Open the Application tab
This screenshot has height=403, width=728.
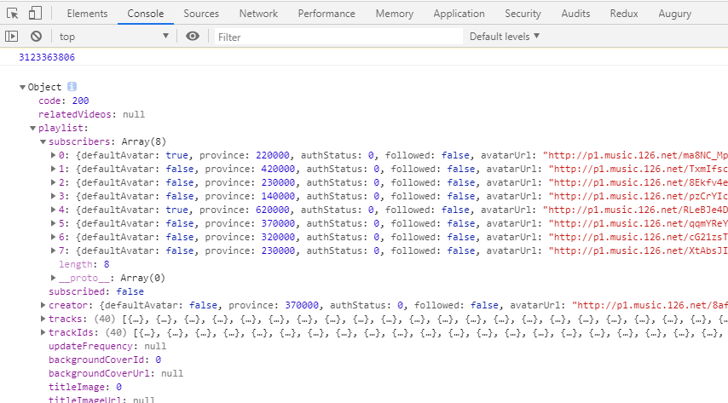(x=459, y=14)
